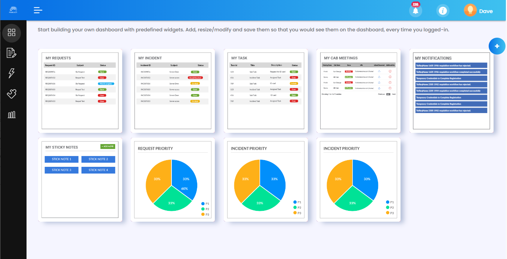Open STICK NOTE 1
This screenshot has height=259, width=507.
click(x=61, y=159)
